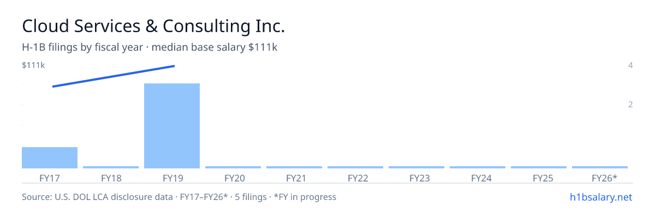655x218 pixels.
Task: Click the FY26* axis label
Action: tap(604, 178)
